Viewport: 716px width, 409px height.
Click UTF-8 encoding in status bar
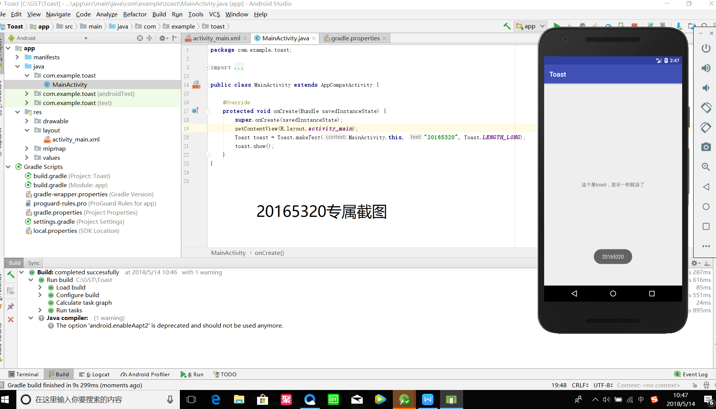603,385
